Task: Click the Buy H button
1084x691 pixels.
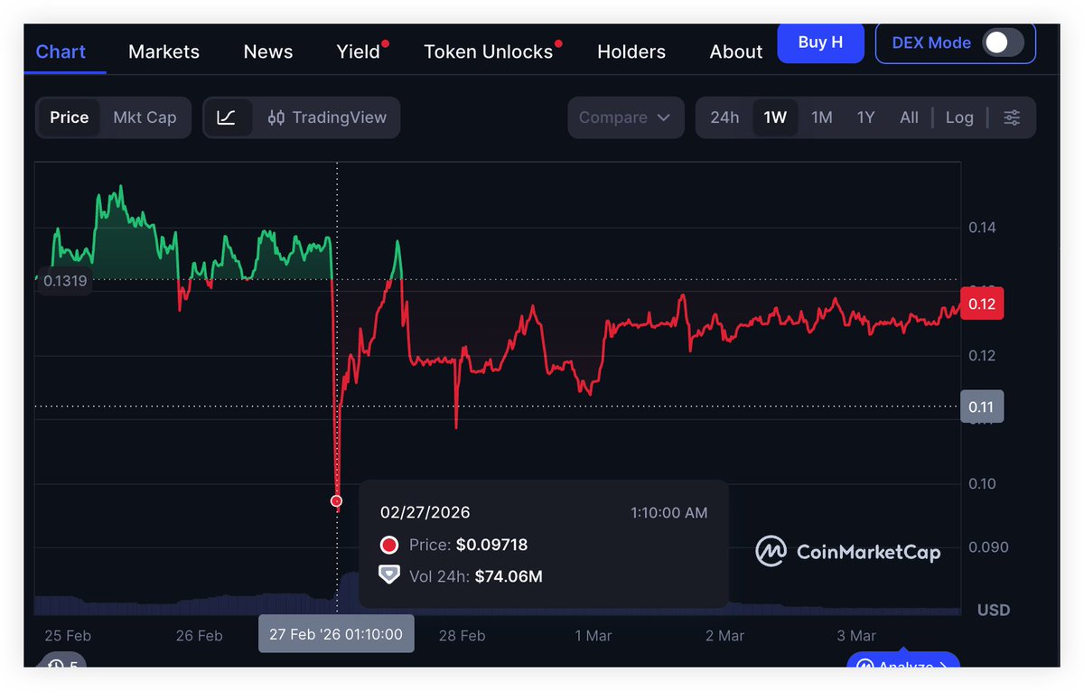Action: pos(820,42)
